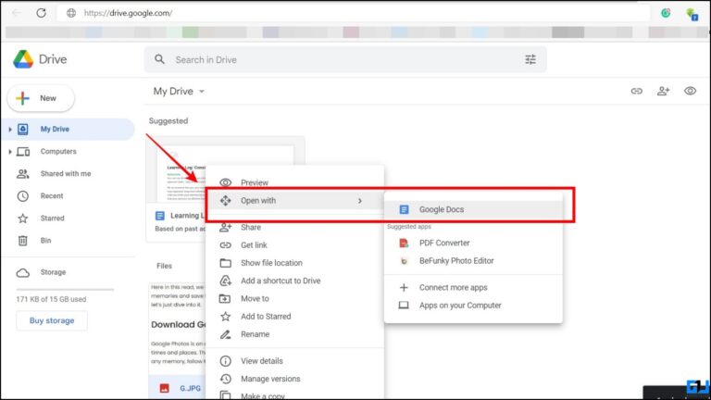The image size is (711, 400).
Task: Choose Preview from the context menu
Action: click(294, 182)
